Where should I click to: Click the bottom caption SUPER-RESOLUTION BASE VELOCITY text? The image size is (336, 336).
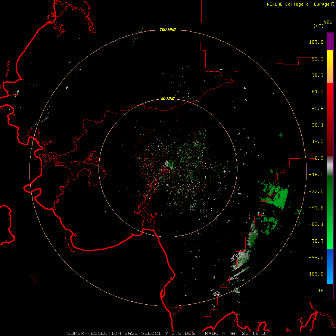[x=118, y=333]
